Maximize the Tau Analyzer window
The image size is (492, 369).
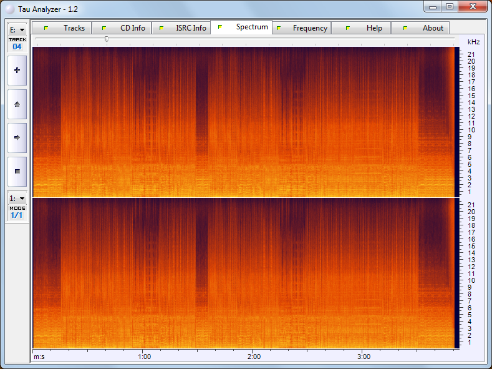[450, 6]
